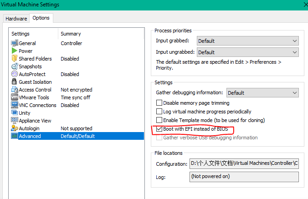Click the VMware Tools icon

click(x=15, y=97)
